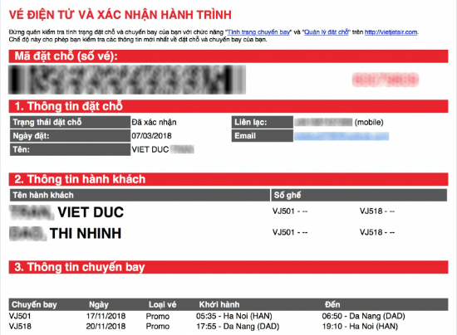This screenshot has width=457, height=335.
Task: Click the '3. Thông tin chuyến bay' header
Action: [228, 267]
